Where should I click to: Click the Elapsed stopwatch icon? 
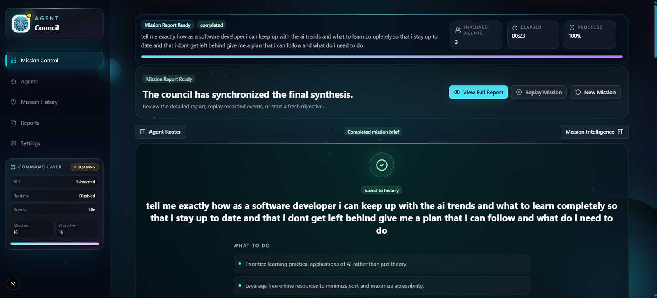point(515,27)
